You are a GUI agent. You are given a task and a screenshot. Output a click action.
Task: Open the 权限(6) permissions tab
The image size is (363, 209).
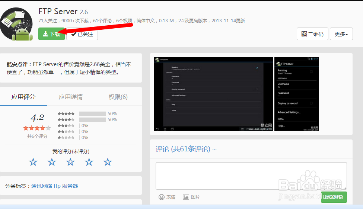click(x=118, y=97)
